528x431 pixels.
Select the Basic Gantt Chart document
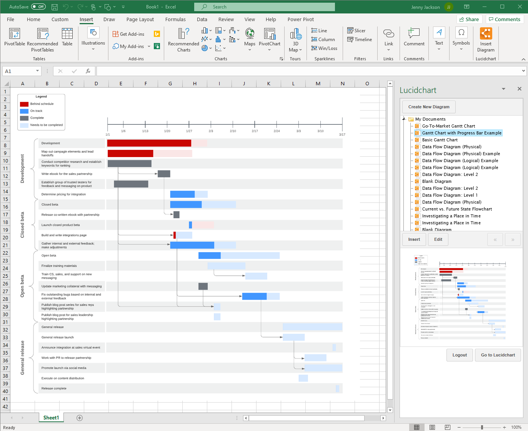pyautogui.click(x=440, y=139)
